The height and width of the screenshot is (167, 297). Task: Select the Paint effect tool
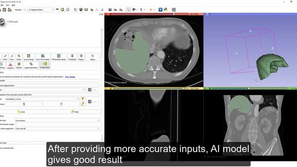click(5, 57)
